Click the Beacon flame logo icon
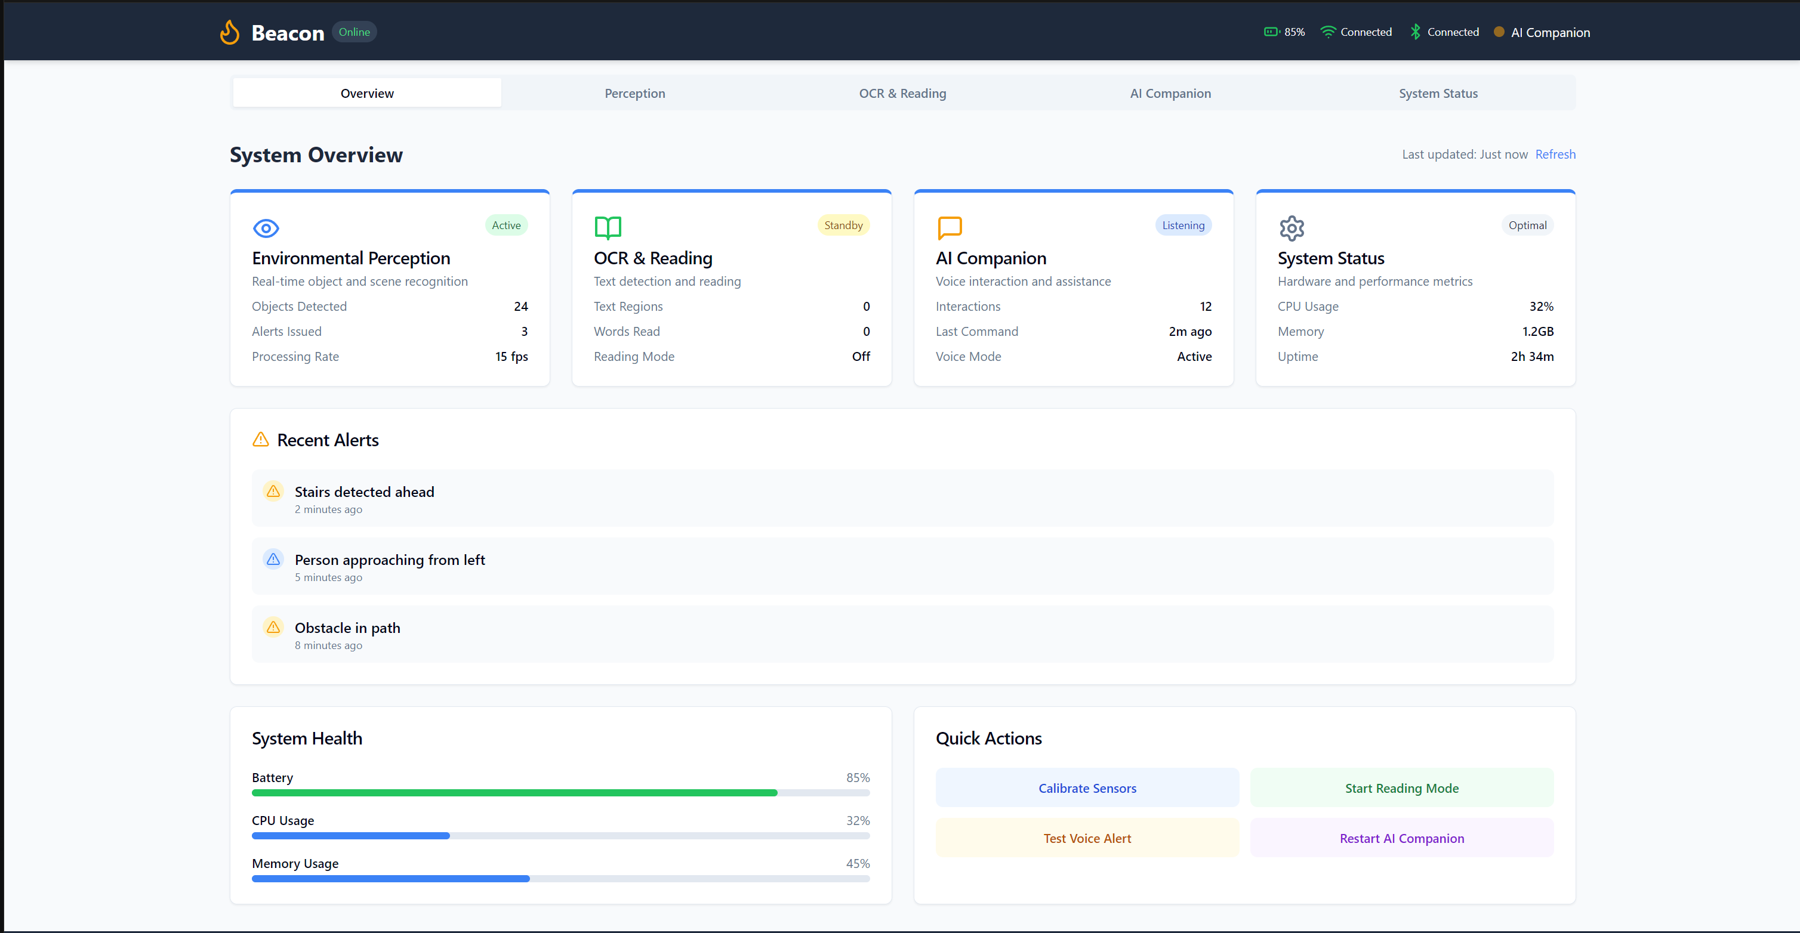Screen dimensions: 1800x933 point(229,32)
